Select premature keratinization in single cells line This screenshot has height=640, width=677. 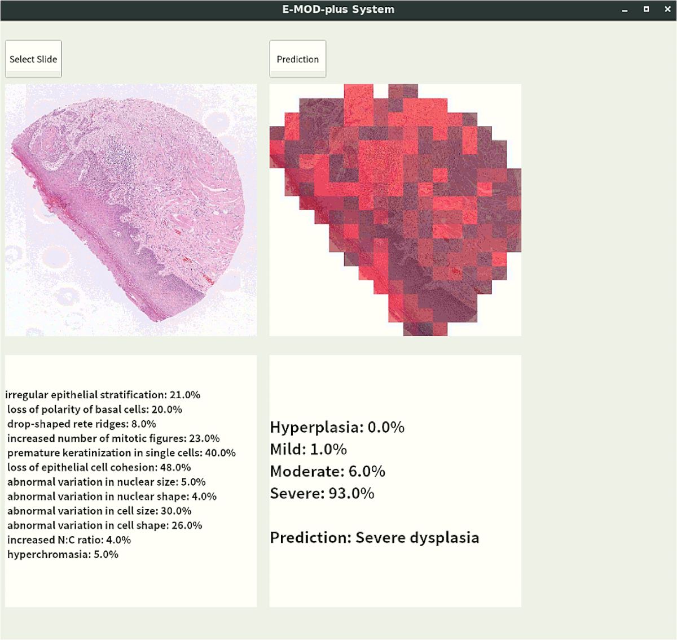click(121, 453)
